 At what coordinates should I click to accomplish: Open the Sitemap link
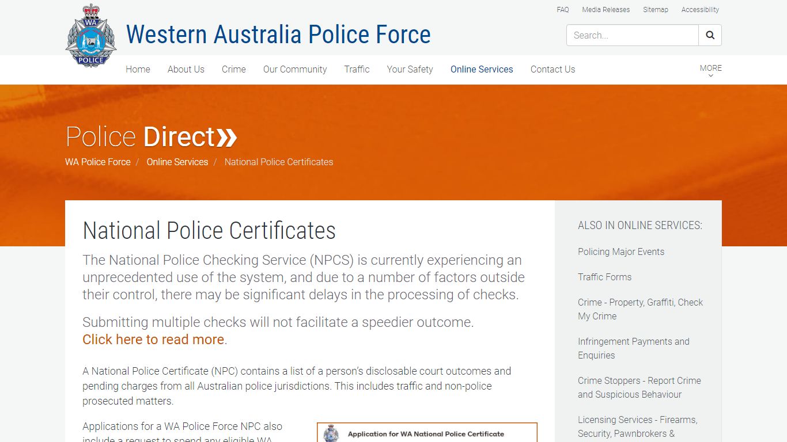point(656,10)
